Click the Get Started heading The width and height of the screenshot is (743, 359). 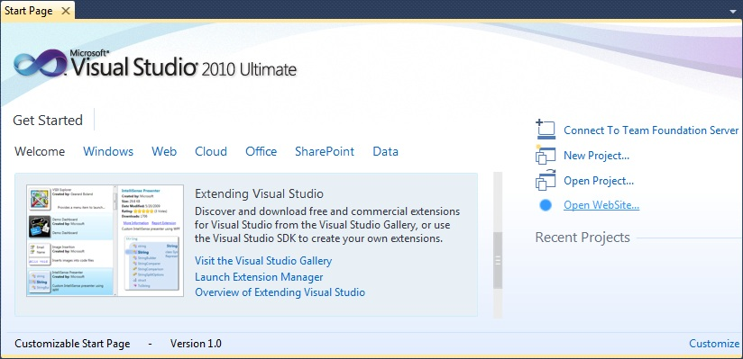48,121
